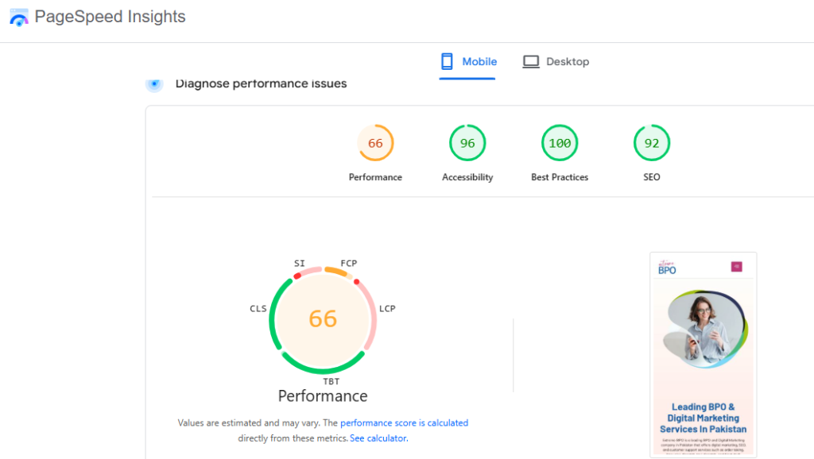Click the PageSpeed Insights logo icon

pyautogui.click(x=18, y=17)
